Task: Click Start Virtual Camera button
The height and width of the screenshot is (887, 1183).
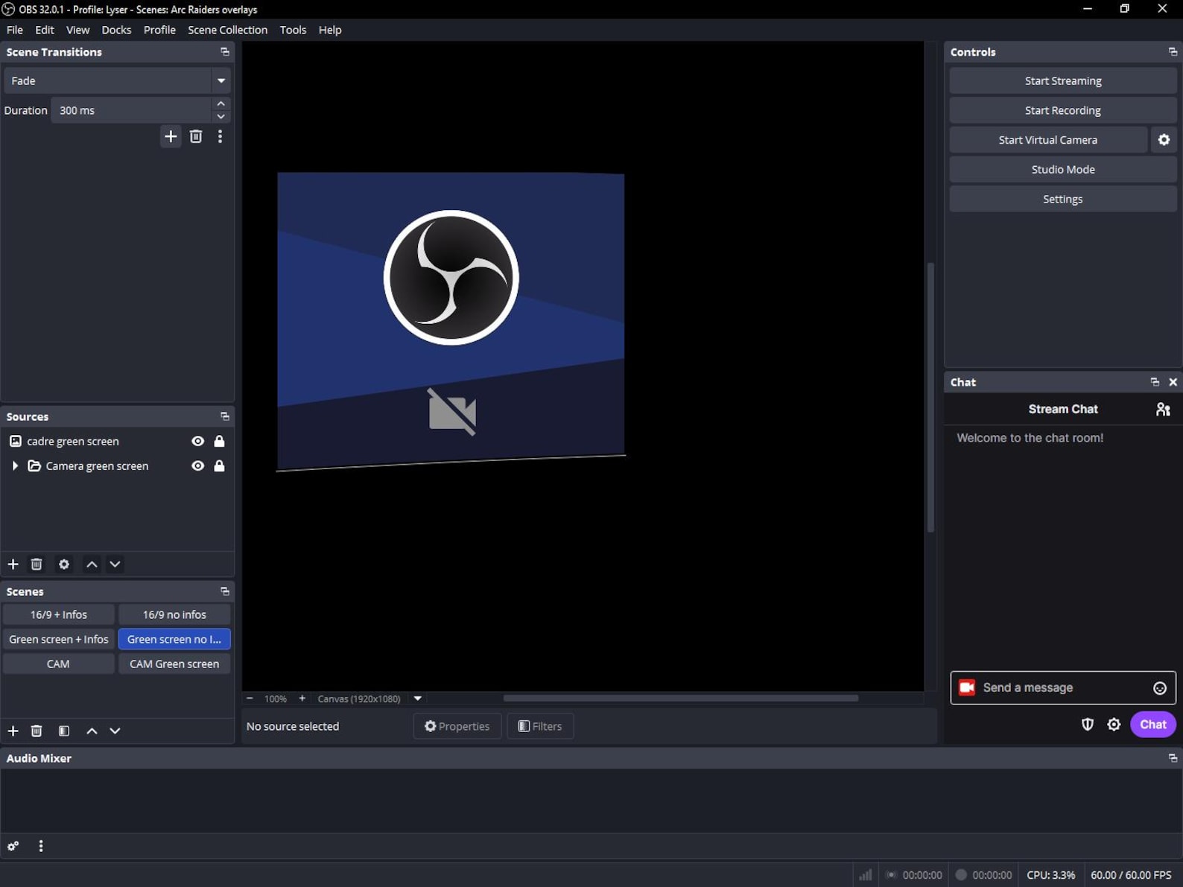Action: tap(1048, 139)
